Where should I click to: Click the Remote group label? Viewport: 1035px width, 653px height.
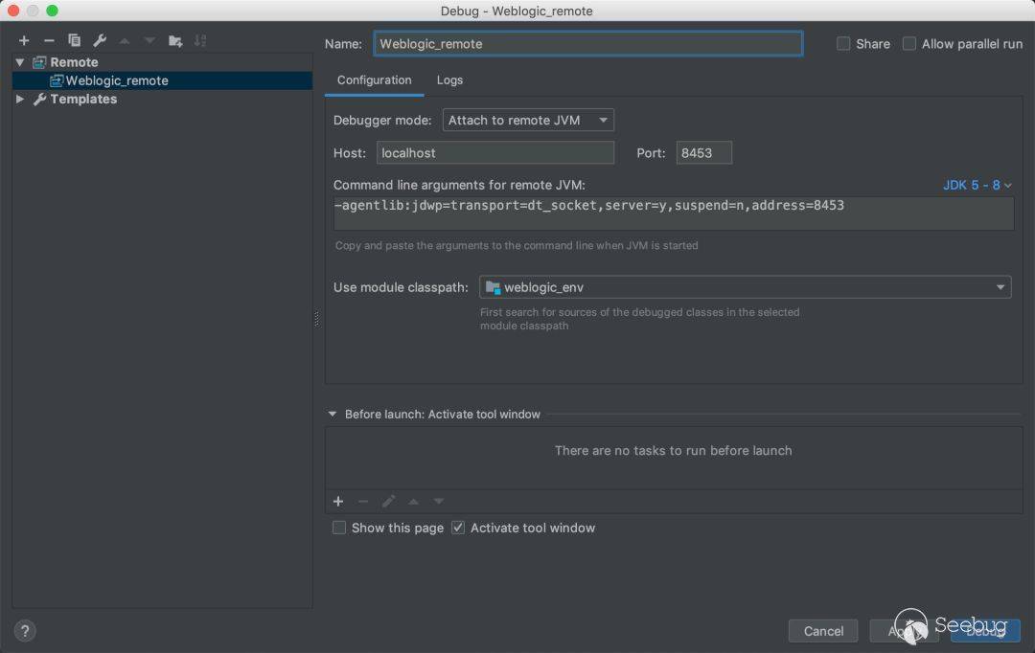[x=74, y=62]
